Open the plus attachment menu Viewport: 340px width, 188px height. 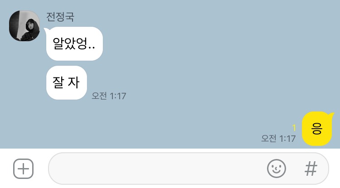click(24, 169)
